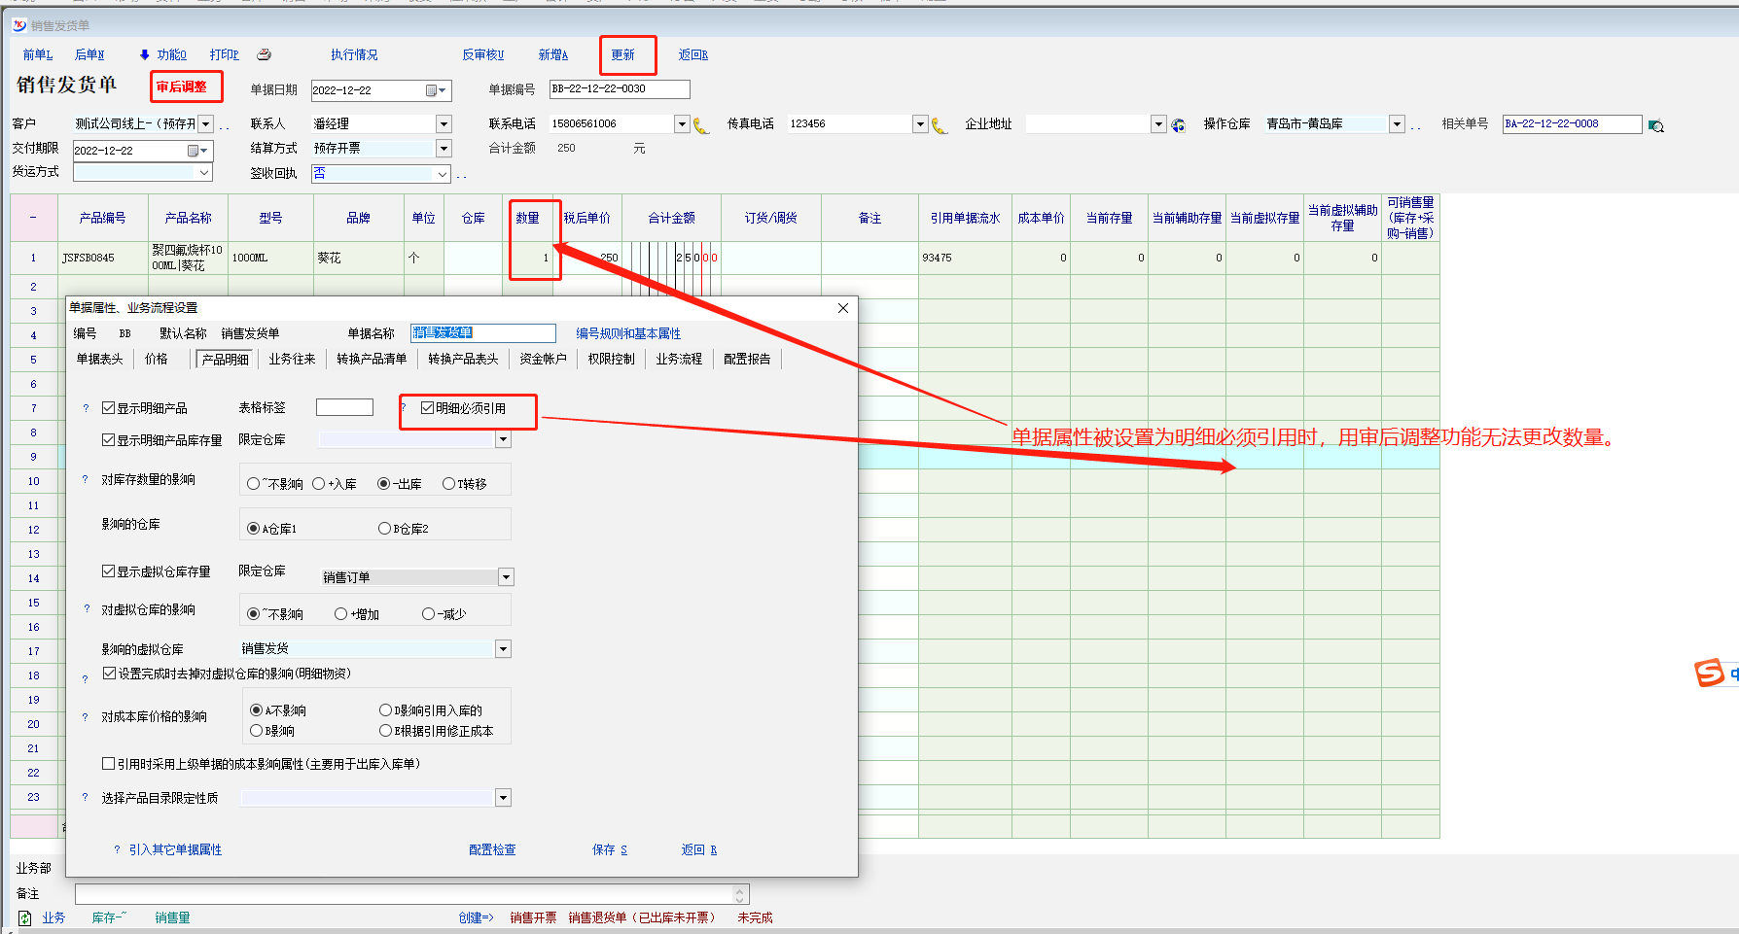This screenshot has height=934, width=1739.
Task: Click the globe icon next to 企业地址
Action: [1178, 125]
